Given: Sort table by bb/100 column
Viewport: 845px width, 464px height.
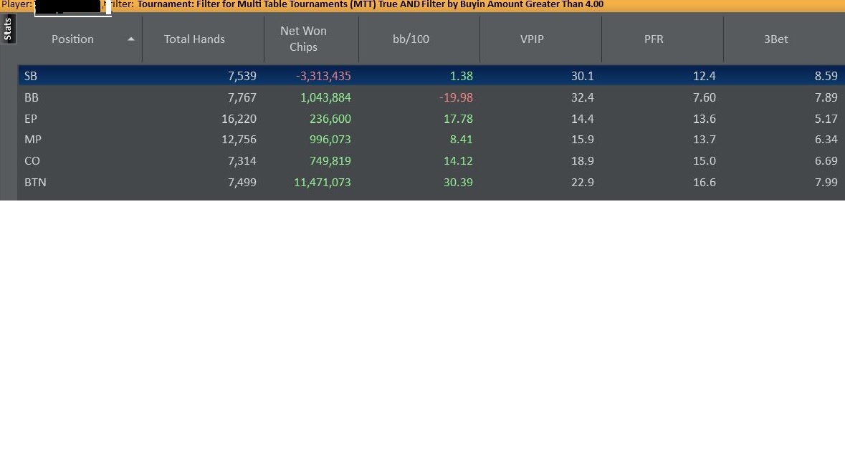Looking at the screenshot, I should pyautogui.click(x=411, y=39).
